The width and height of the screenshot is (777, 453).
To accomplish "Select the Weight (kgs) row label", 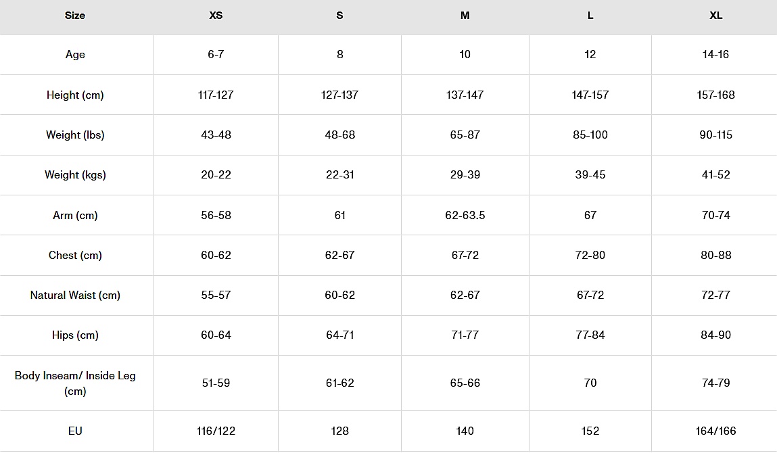I will (x=75, y=175).
